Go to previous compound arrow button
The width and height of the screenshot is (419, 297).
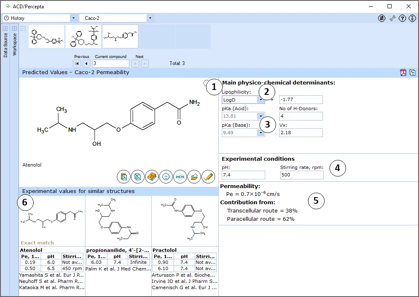point(86,63)
